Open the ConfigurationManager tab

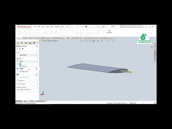pos(26,43)
